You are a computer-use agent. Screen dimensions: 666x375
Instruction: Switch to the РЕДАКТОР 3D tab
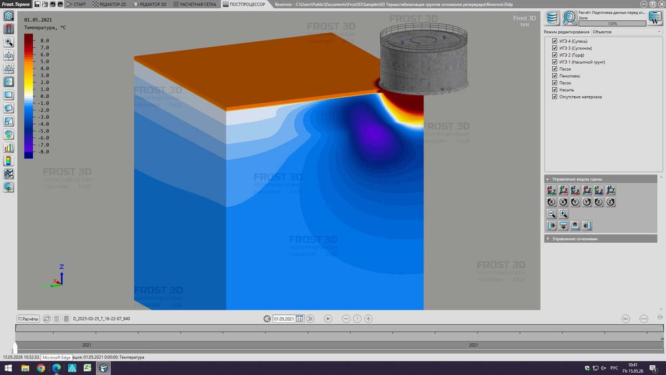click(150, 4)
